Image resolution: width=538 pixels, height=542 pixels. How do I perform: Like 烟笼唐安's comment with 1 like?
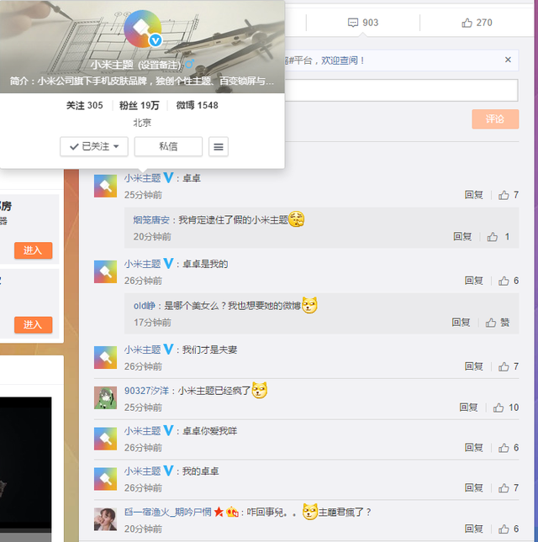tap(498, 237)
